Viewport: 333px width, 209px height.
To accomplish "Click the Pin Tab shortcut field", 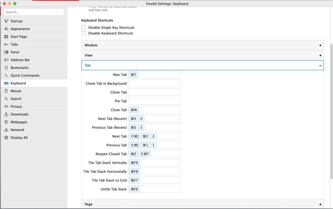I will point(154,101).
